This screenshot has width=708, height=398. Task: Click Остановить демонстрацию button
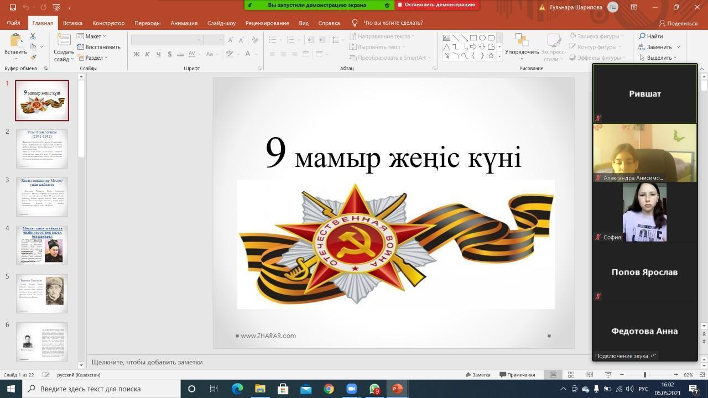tap(436, 5)
